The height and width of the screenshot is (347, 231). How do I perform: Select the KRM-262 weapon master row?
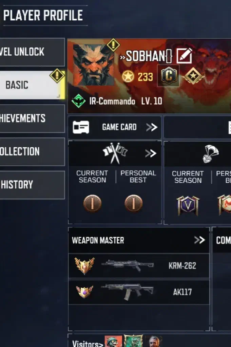click(139, 266)
